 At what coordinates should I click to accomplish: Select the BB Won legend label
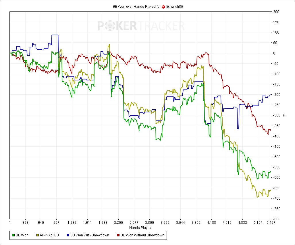click(x=22, y=235)
